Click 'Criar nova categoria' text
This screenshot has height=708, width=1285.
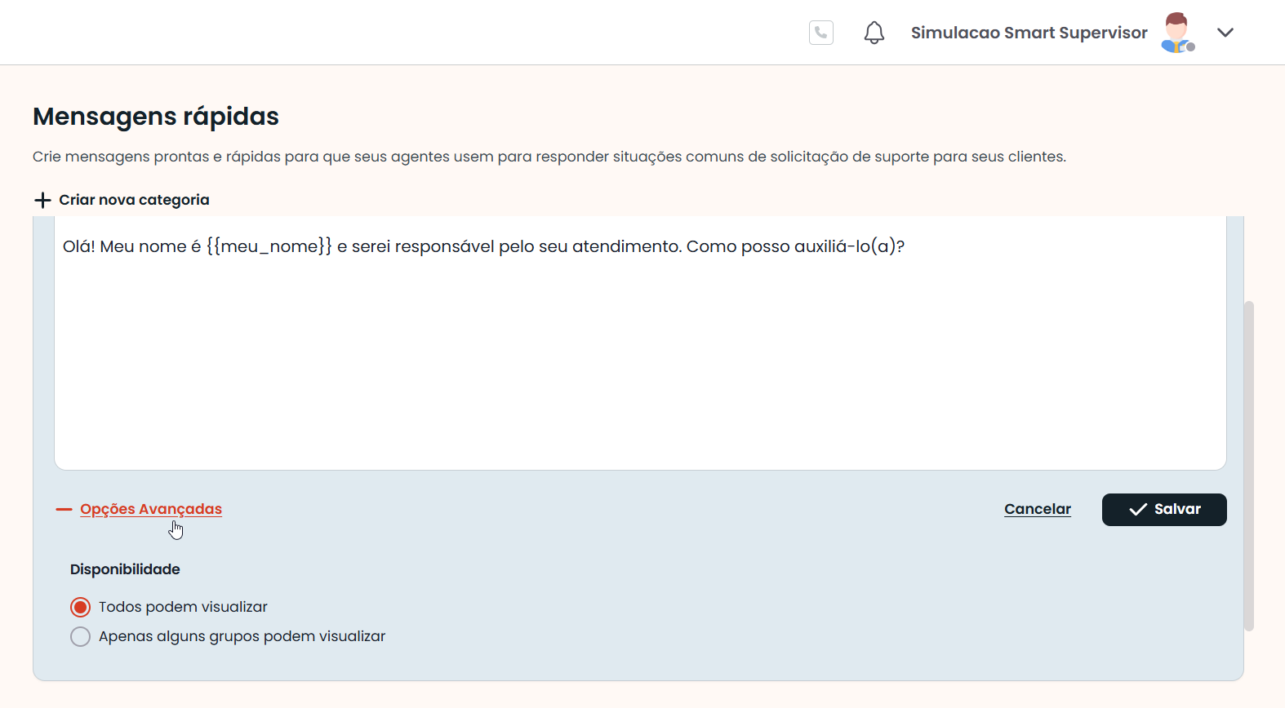pyautogui.click(x=134, y=200)
